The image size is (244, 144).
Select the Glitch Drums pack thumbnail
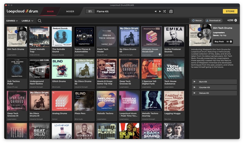(x=62, y=69)
